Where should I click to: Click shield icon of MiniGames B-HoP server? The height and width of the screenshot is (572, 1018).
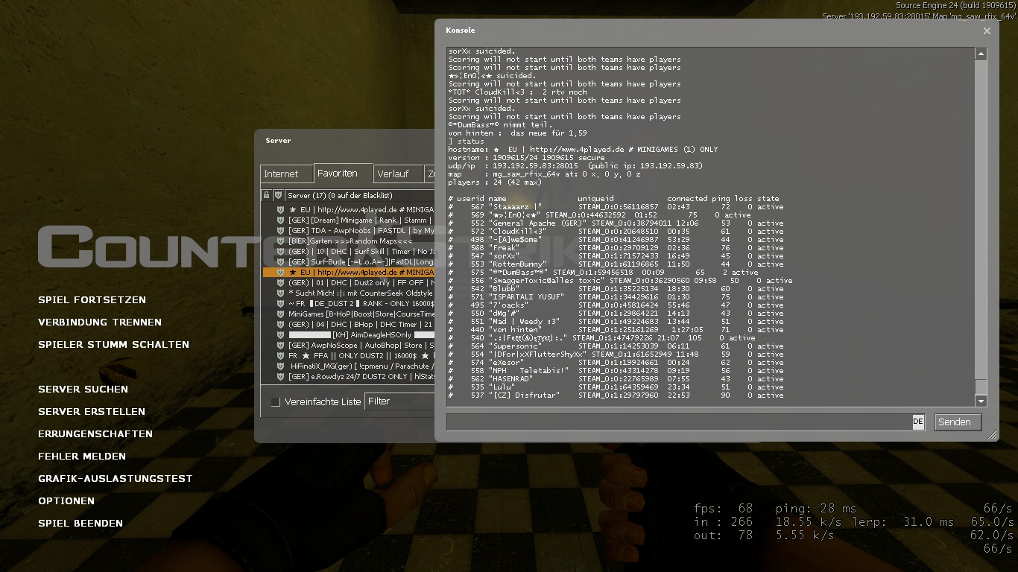click(x=280, y=314)
